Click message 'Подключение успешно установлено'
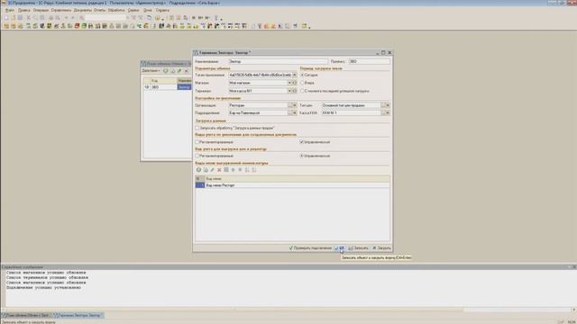Screen dimensions: 577x324 [43, 288]
